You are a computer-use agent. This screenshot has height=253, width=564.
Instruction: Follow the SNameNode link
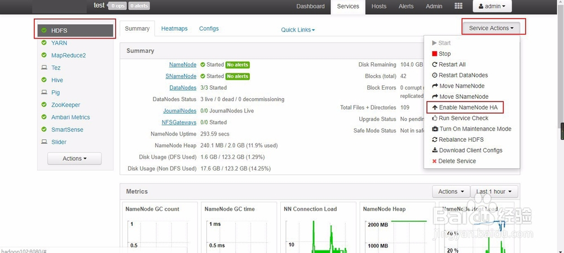(x=181, y=76)
